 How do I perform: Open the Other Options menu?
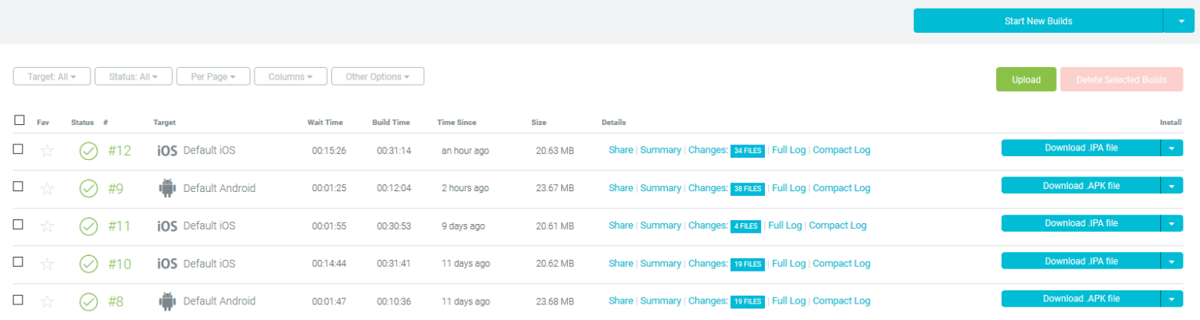coord(377,76)
